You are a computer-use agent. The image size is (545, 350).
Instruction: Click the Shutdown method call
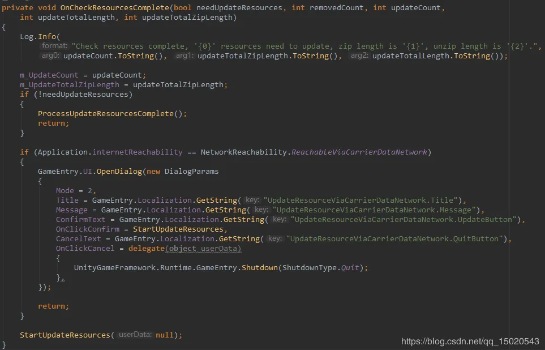260,268
